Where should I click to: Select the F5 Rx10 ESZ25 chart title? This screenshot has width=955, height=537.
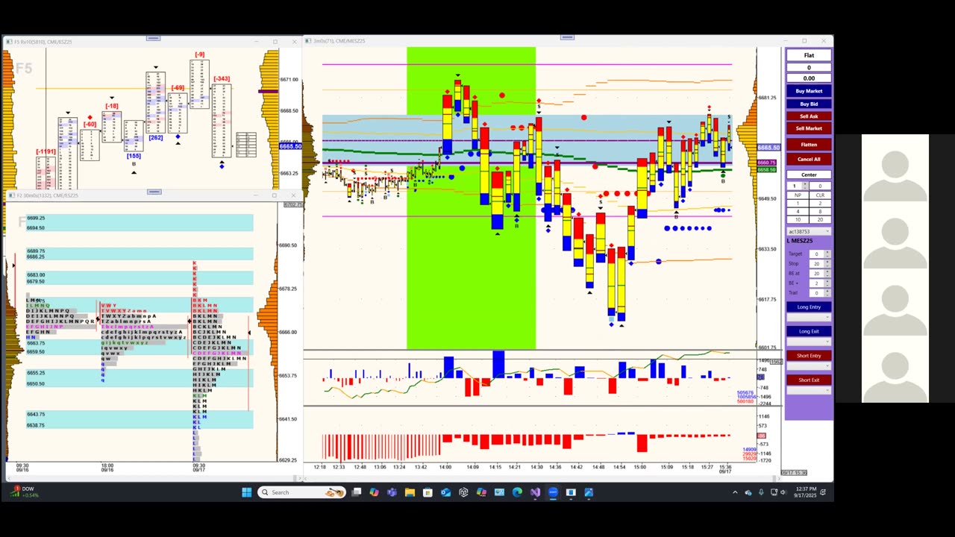(43, 42)
